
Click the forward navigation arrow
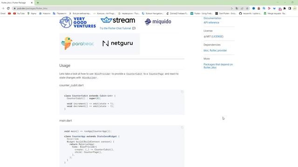click(x=3, y=8)
